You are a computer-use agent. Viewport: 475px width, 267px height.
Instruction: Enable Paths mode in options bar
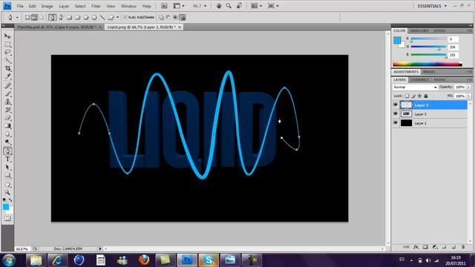tap(35, 18)
